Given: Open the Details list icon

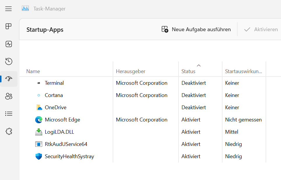Looking at the screenshot, I should (x=9, y=114).
